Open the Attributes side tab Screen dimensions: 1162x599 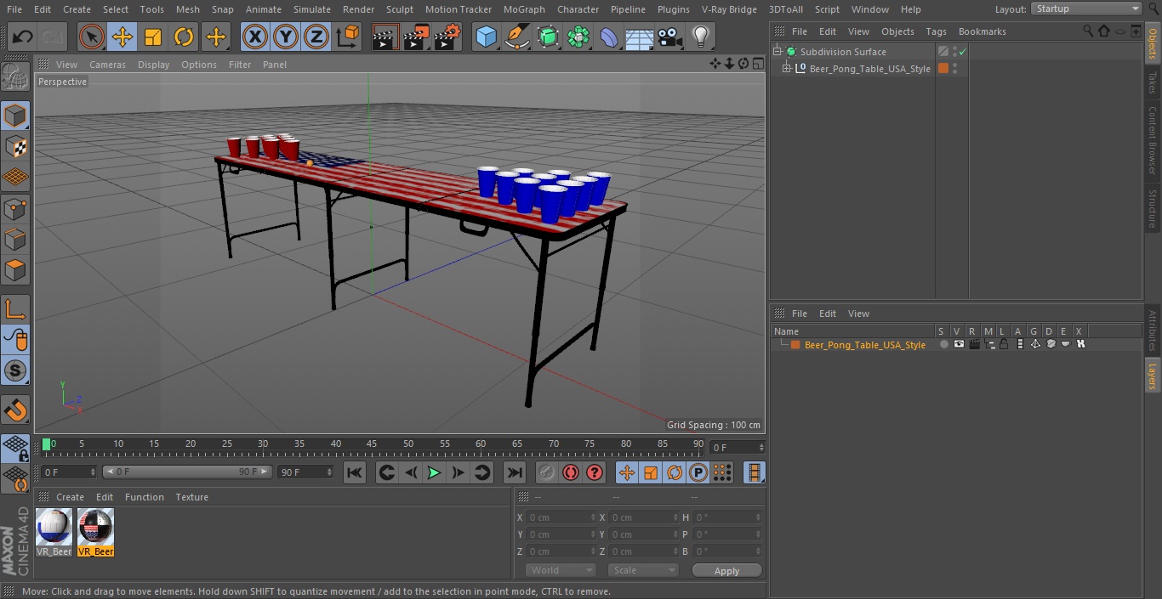coord(1153,331)
